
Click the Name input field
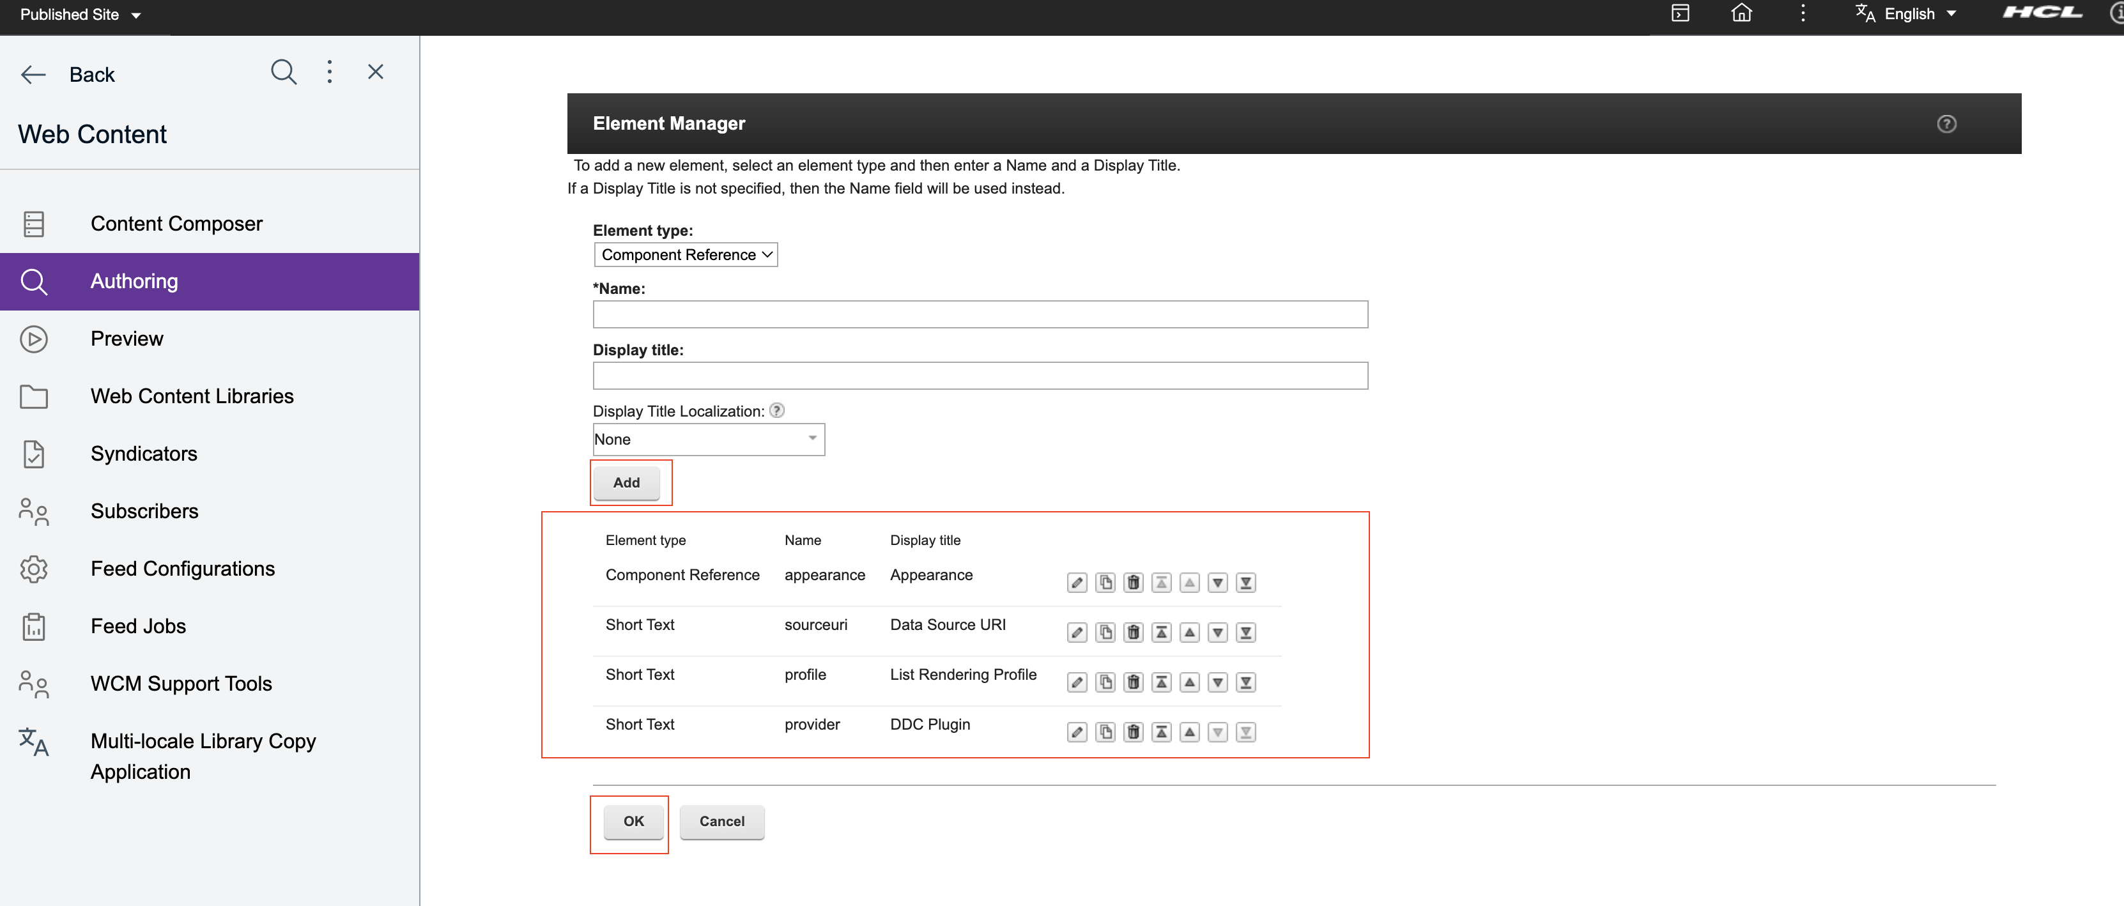(x=980, y=314)
